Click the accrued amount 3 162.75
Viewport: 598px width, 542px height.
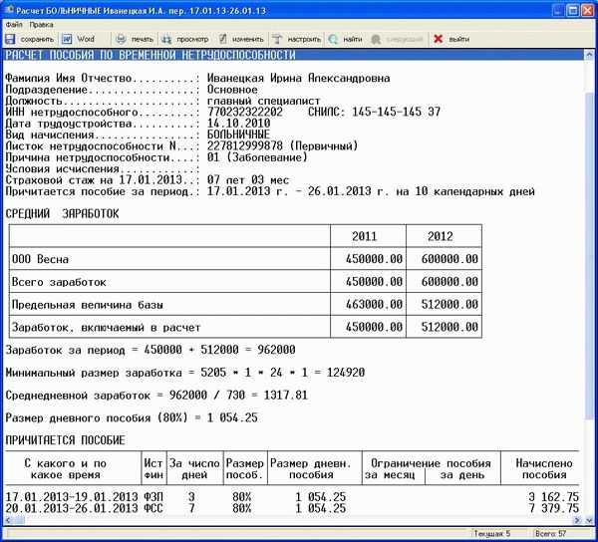554,497
